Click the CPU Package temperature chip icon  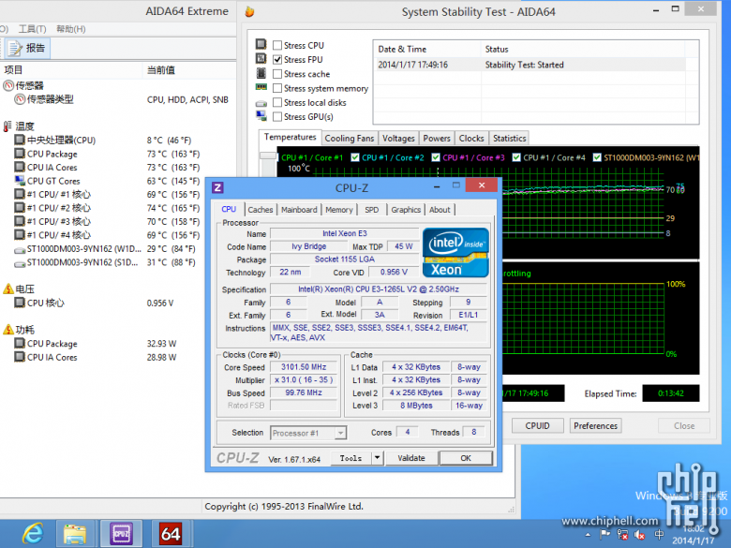click(x=20, y=154)
